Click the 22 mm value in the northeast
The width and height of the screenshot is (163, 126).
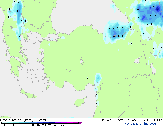(x=150, y=8)
